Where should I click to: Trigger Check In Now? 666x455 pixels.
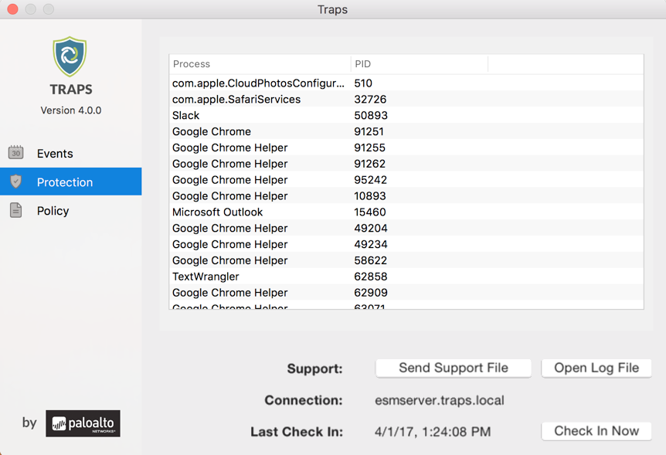pyautogui.click(x=596, y=431)
